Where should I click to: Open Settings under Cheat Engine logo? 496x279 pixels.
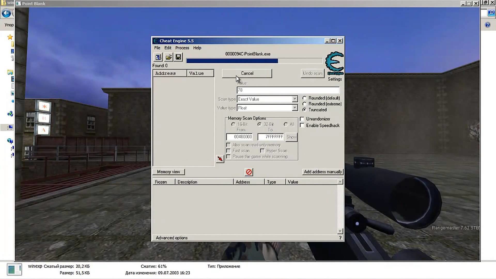(335, 79)
